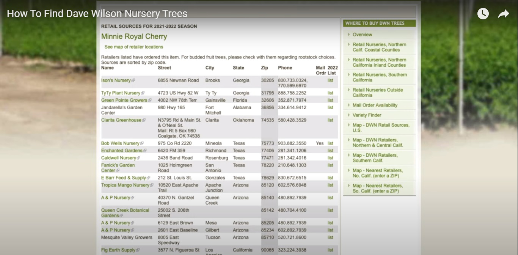Open 2022 list for Mesquite Valley Growers row
Viewport: 518px width, 255px height.
tap(330, 238)
